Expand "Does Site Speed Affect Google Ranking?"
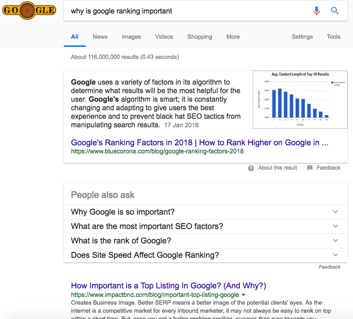This screenshot has width=353, height=319. 335,255
